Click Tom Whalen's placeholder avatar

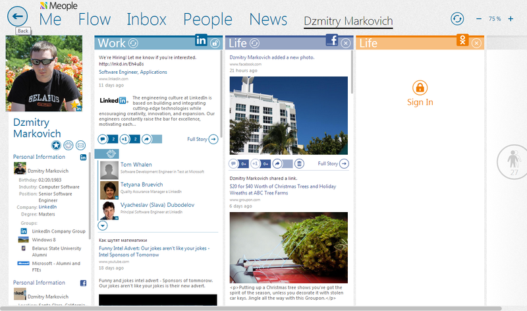(x=109, y=170)
